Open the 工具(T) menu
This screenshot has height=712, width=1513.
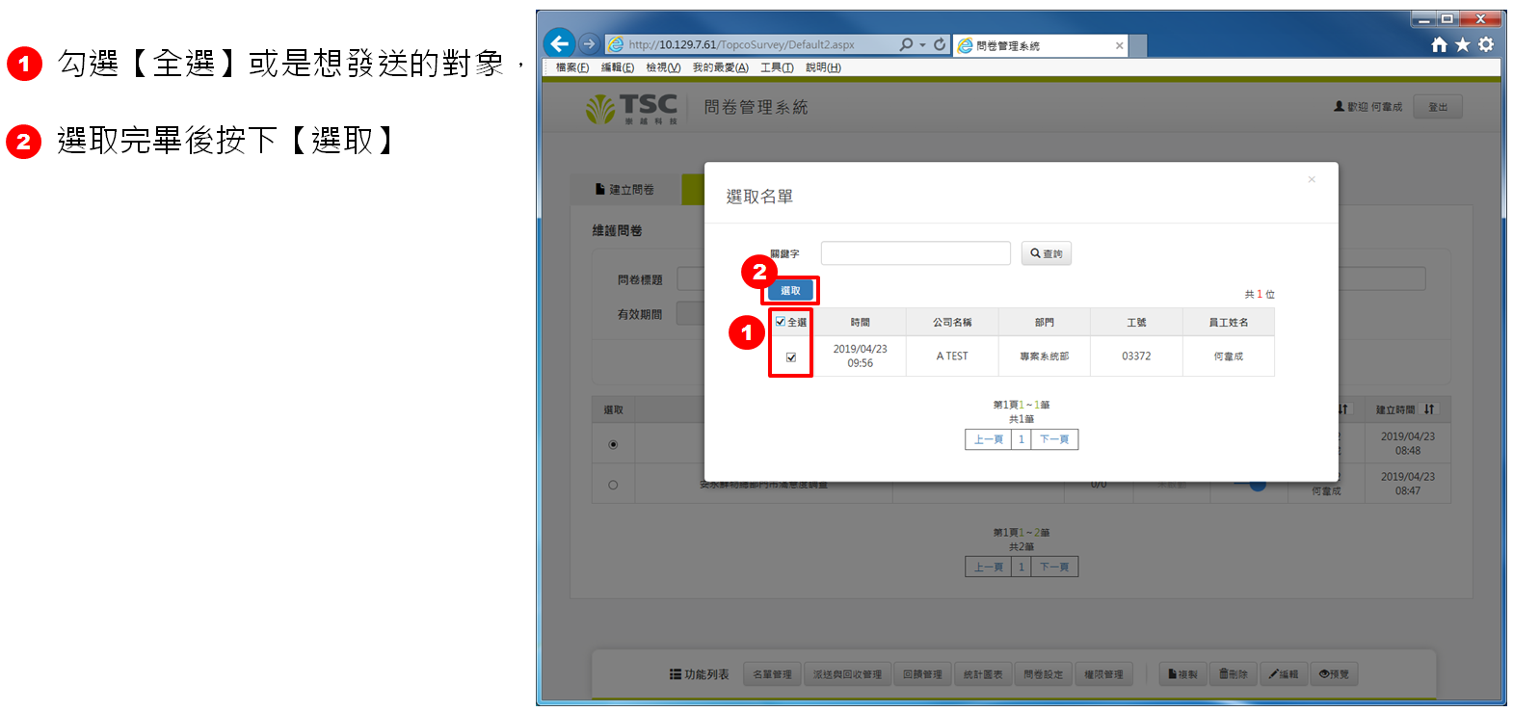coord(777,67)
